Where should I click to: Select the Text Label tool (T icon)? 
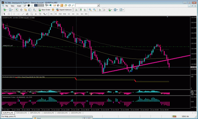40,14
